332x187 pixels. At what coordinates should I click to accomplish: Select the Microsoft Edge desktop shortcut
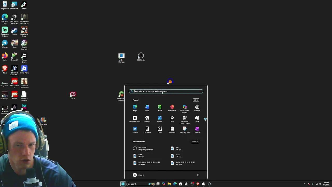[5, 19]
